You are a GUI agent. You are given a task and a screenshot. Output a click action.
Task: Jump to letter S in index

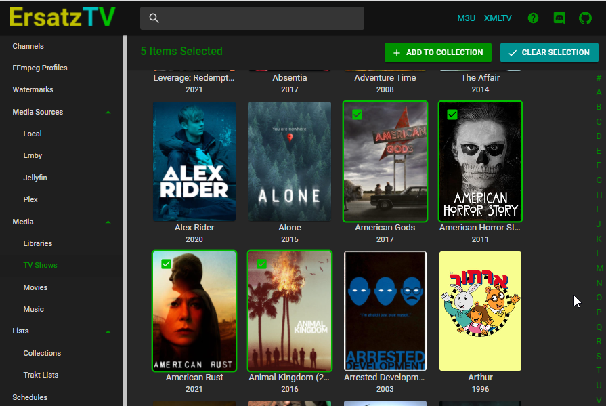(599, 356)
